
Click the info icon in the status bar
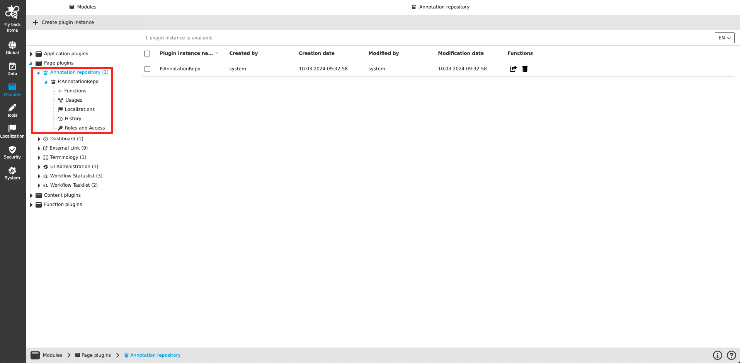[x=717, y=355]
